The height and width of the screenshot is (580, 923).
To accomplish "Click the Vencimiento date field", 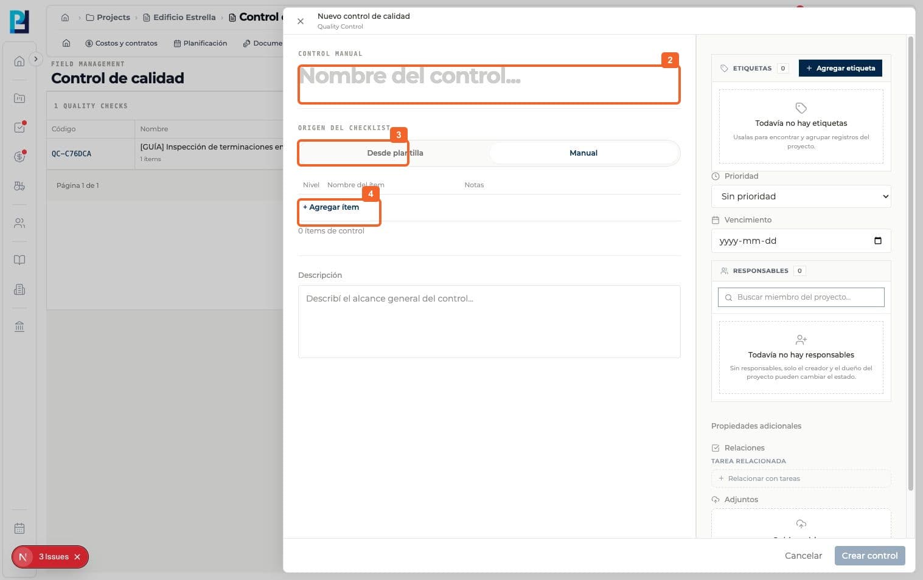I will click(x=801, y=241).
